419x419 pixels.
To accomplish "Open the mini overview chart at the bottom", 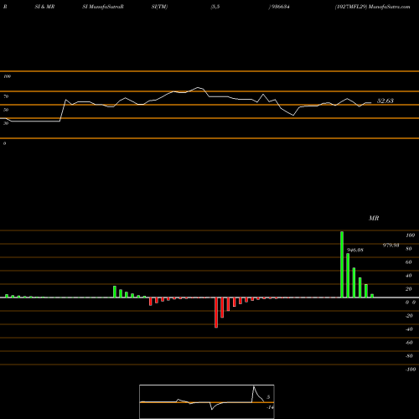I will (207, 401).
